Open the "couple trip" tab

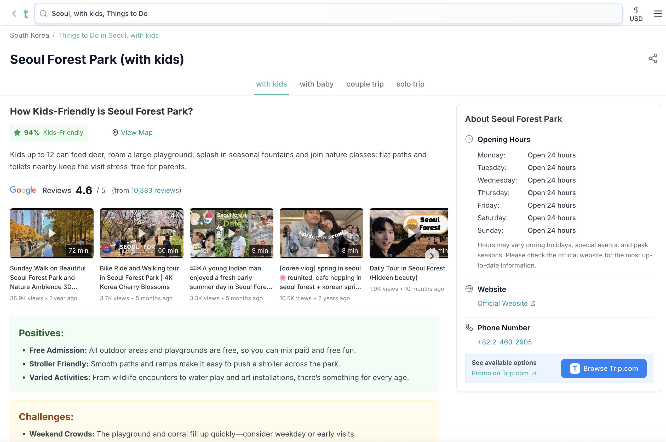click(365, 84)
